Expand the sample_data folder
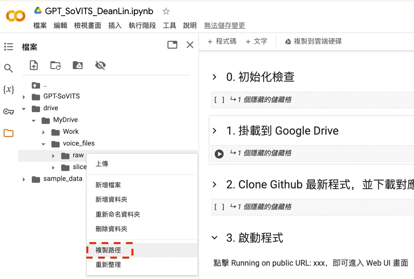Screen dimensions: 414x279 (x=24, y=179)
